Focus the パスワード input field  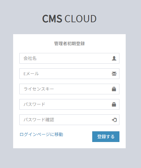tap(69, 104)
